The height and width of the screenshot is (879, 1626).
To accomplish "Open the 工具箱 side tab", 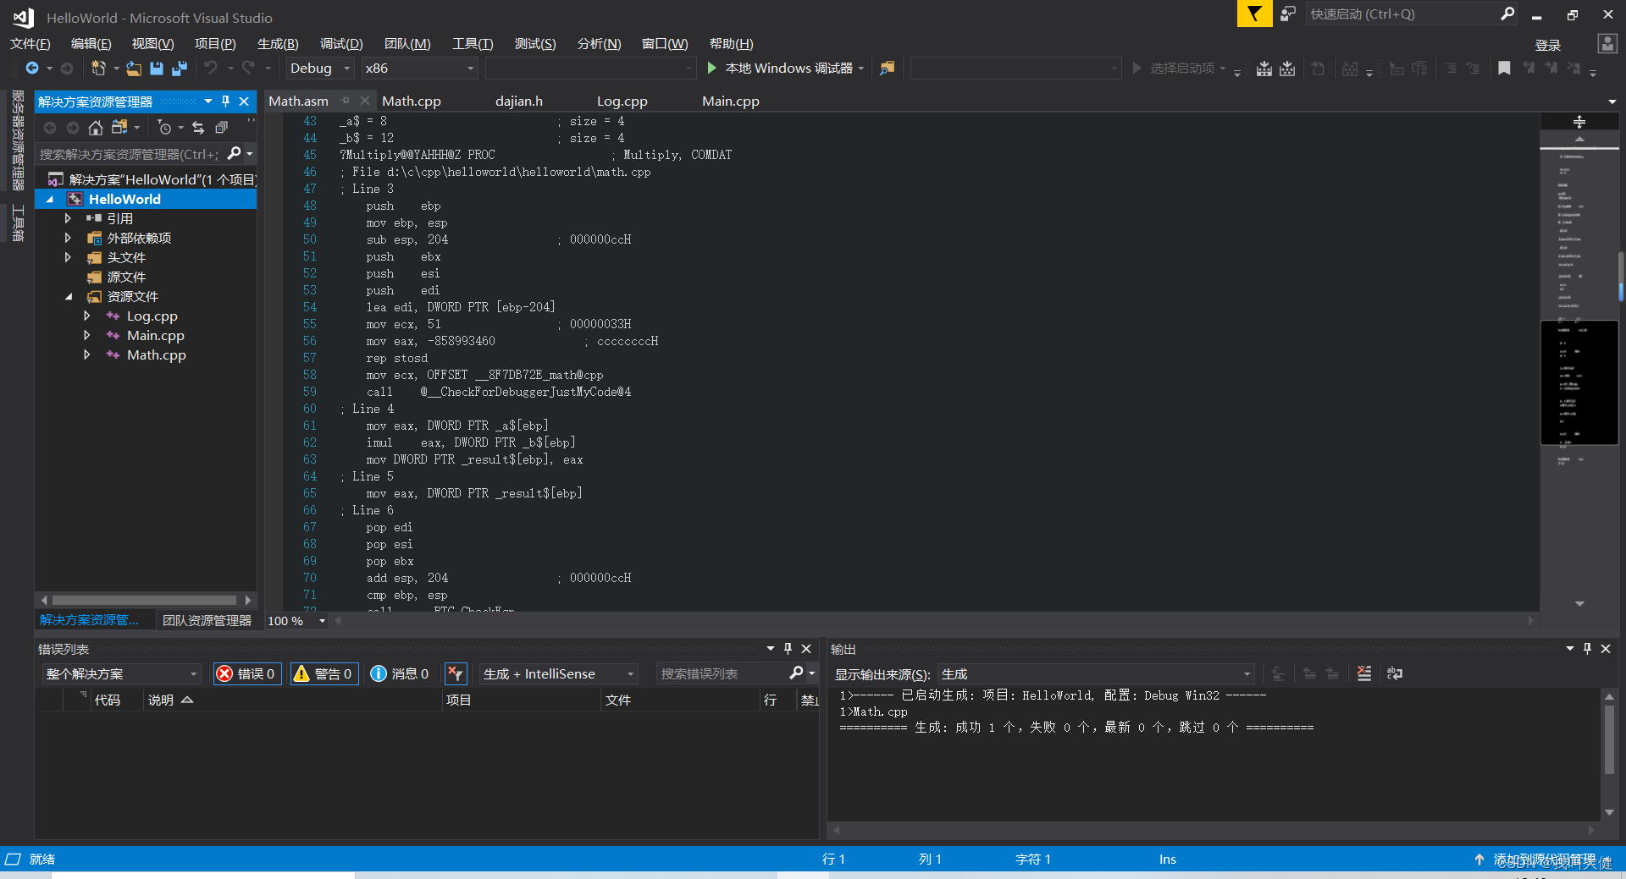I will pos(17,223).
